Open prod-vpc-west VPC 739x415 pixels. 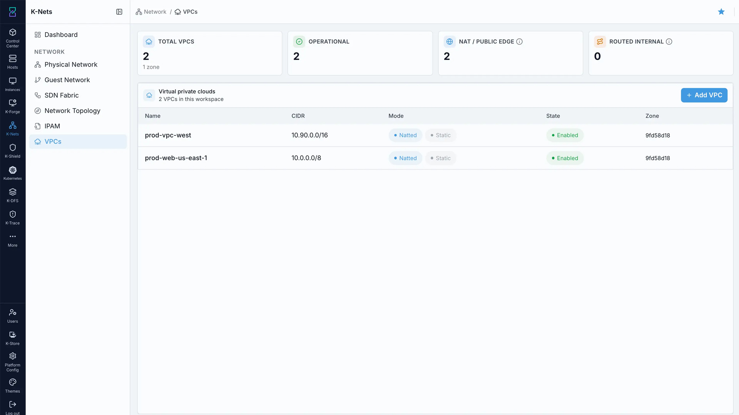click(x=168, y=135)
